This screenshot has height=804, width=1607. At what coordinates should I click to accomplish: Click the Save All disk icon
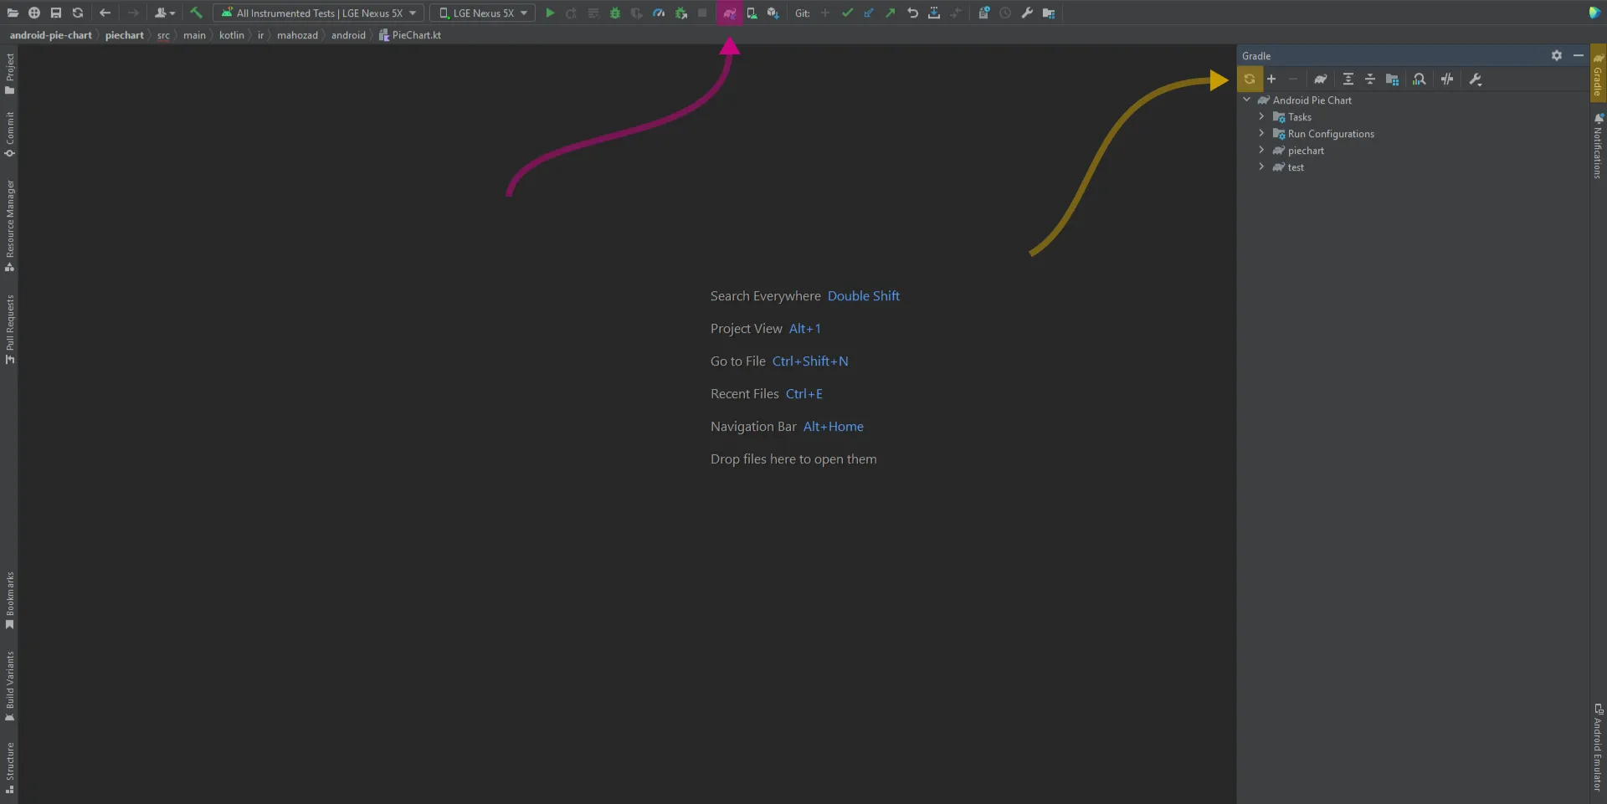coord(56,13)
